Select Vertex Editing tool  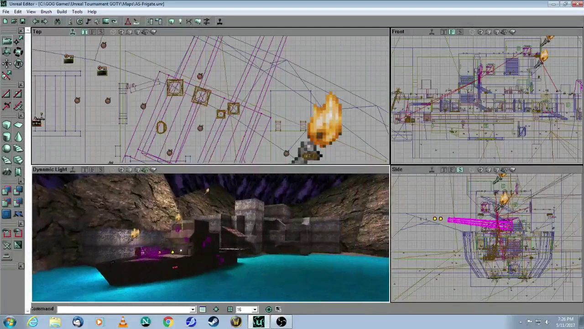pos(18,41)
